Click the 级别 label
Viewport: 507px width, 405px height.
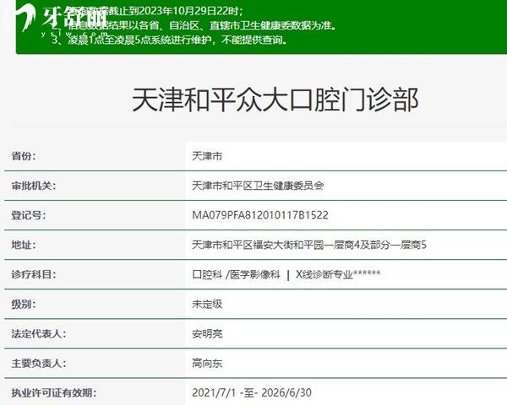(x=24, y=304)
